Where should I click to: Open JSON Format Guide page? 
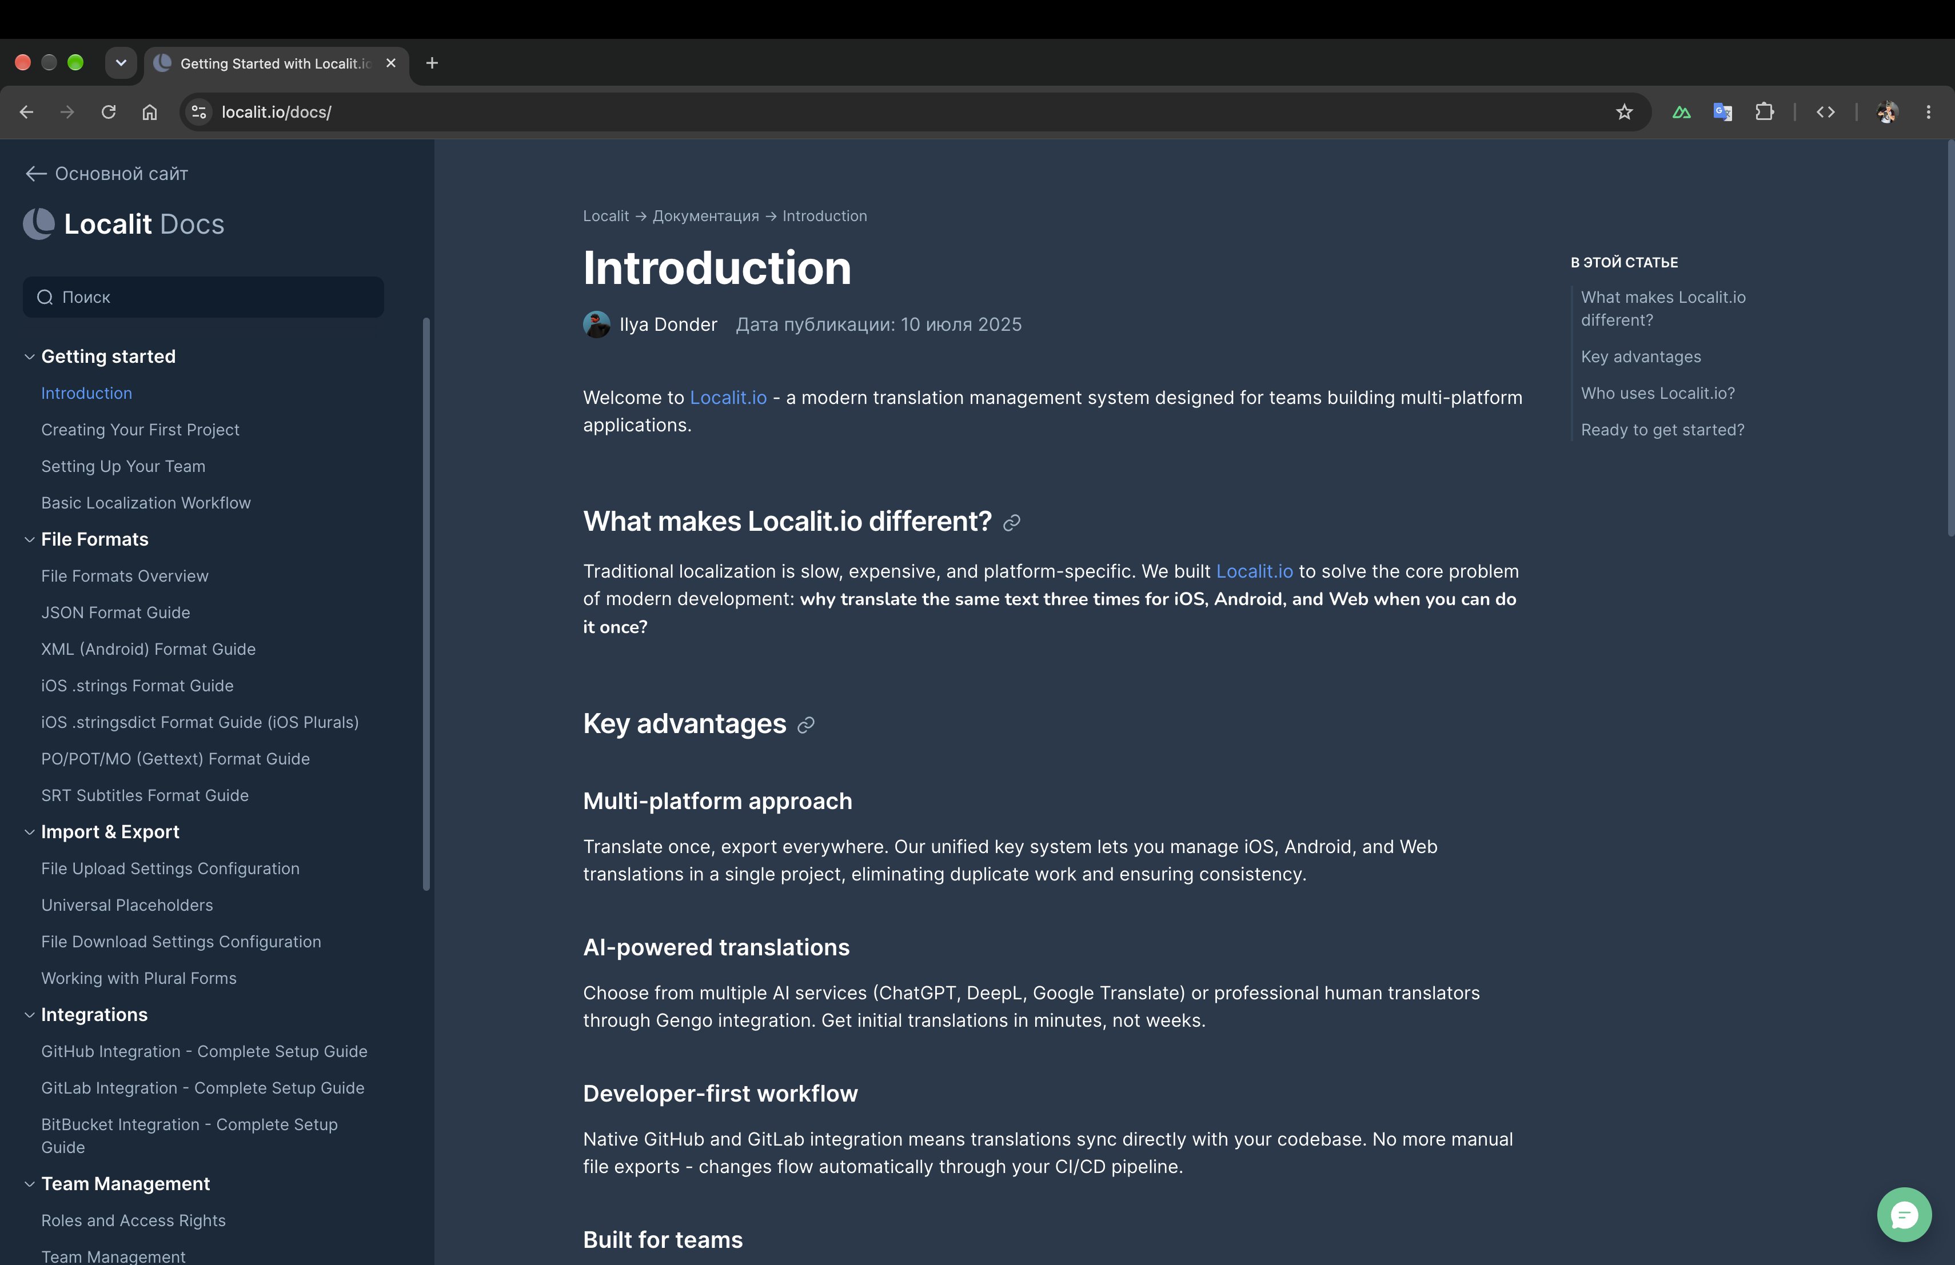pos(116,613)
